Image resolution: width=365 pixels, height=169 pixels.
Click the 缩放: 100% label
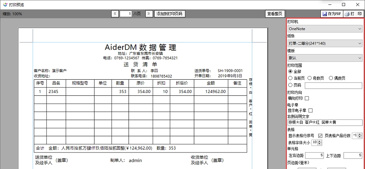[12, 14]
